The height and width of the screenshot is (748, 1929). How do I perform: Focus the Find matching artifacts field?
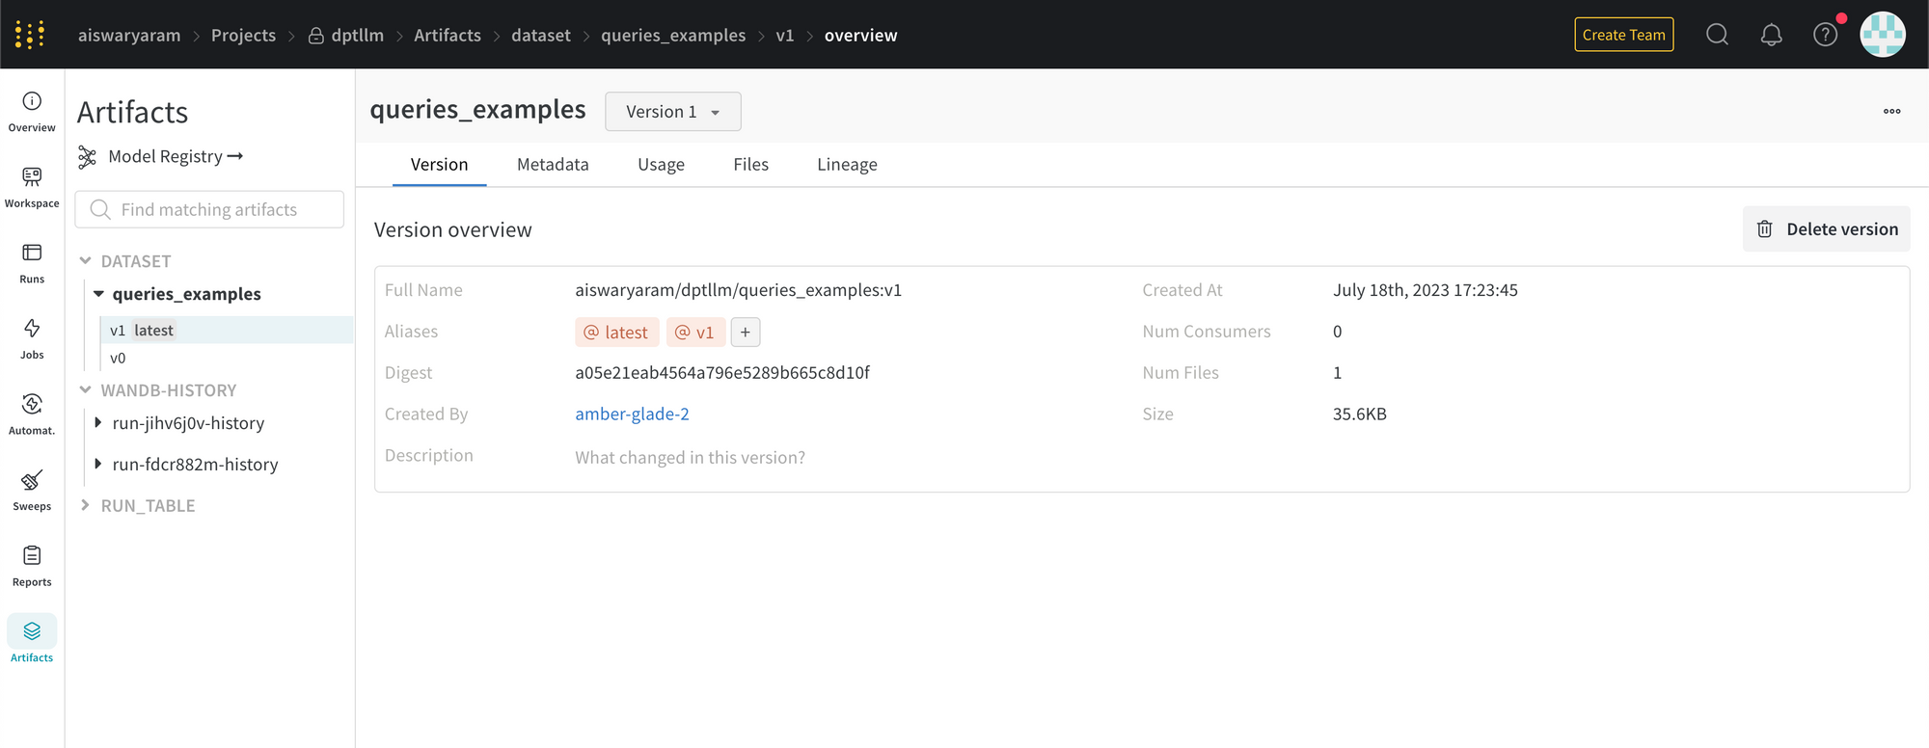[209, 209]
